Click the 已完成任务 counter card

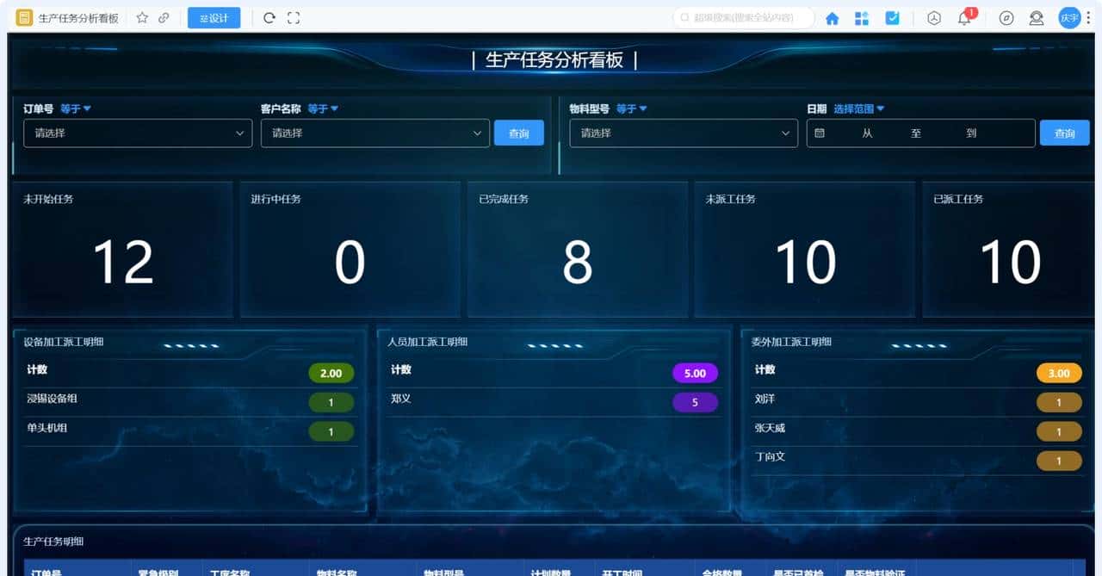578,250
